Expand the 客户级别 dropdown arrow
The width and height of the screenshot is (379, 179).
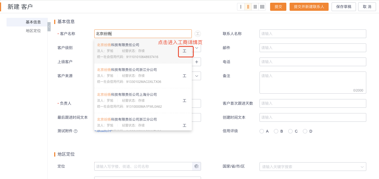coord(197,48)
